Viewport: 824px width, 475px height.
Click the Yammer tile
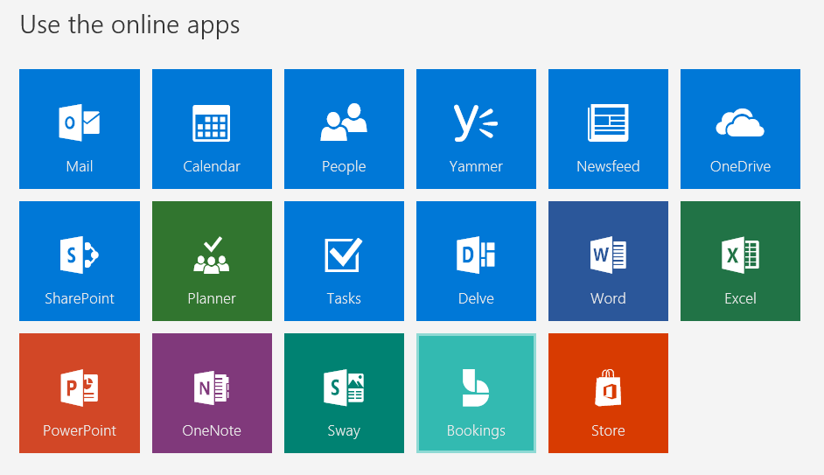point(476,129)
